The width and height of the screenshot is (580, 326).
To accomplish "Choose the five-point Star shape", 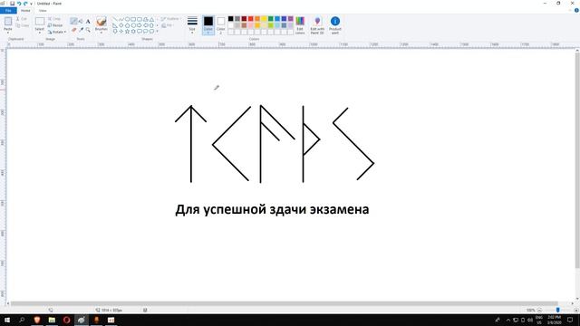I will click(127, 32).
